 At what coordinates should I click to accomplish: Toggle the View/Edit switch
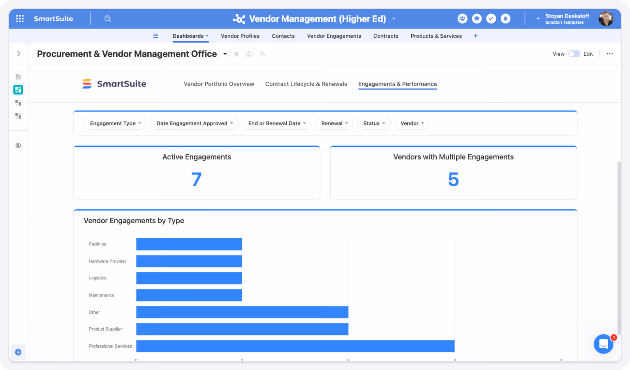[574, 54]
